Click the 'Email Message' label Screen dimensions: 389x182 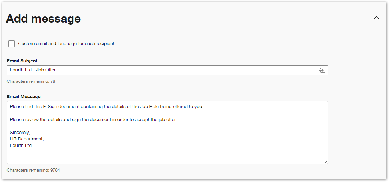click(23, 97)
